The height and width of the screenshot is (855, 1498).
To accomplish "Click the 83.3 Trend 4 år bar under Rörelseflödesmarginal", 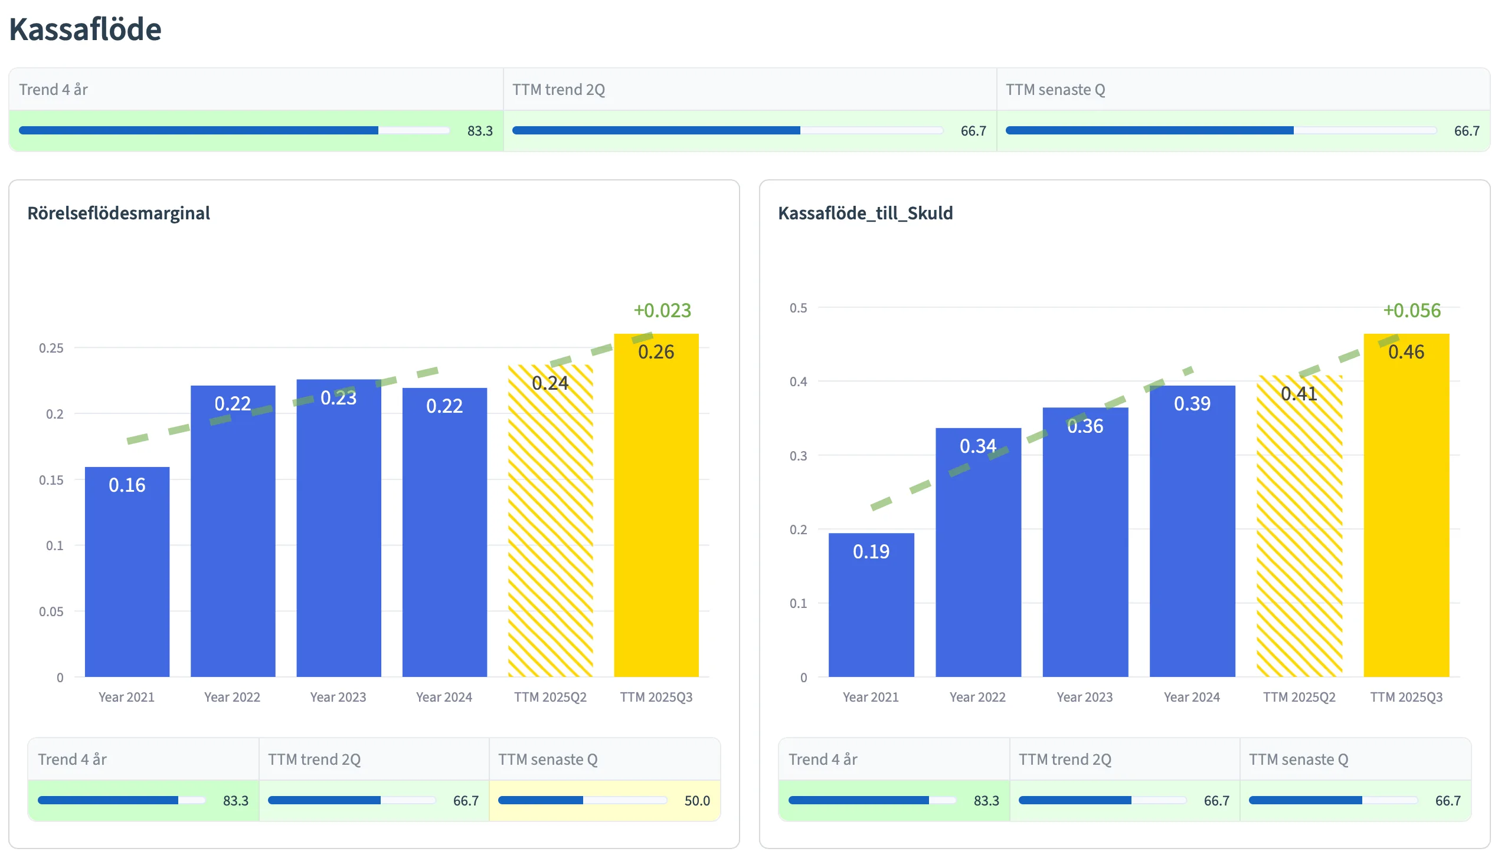I will [122, 800].
